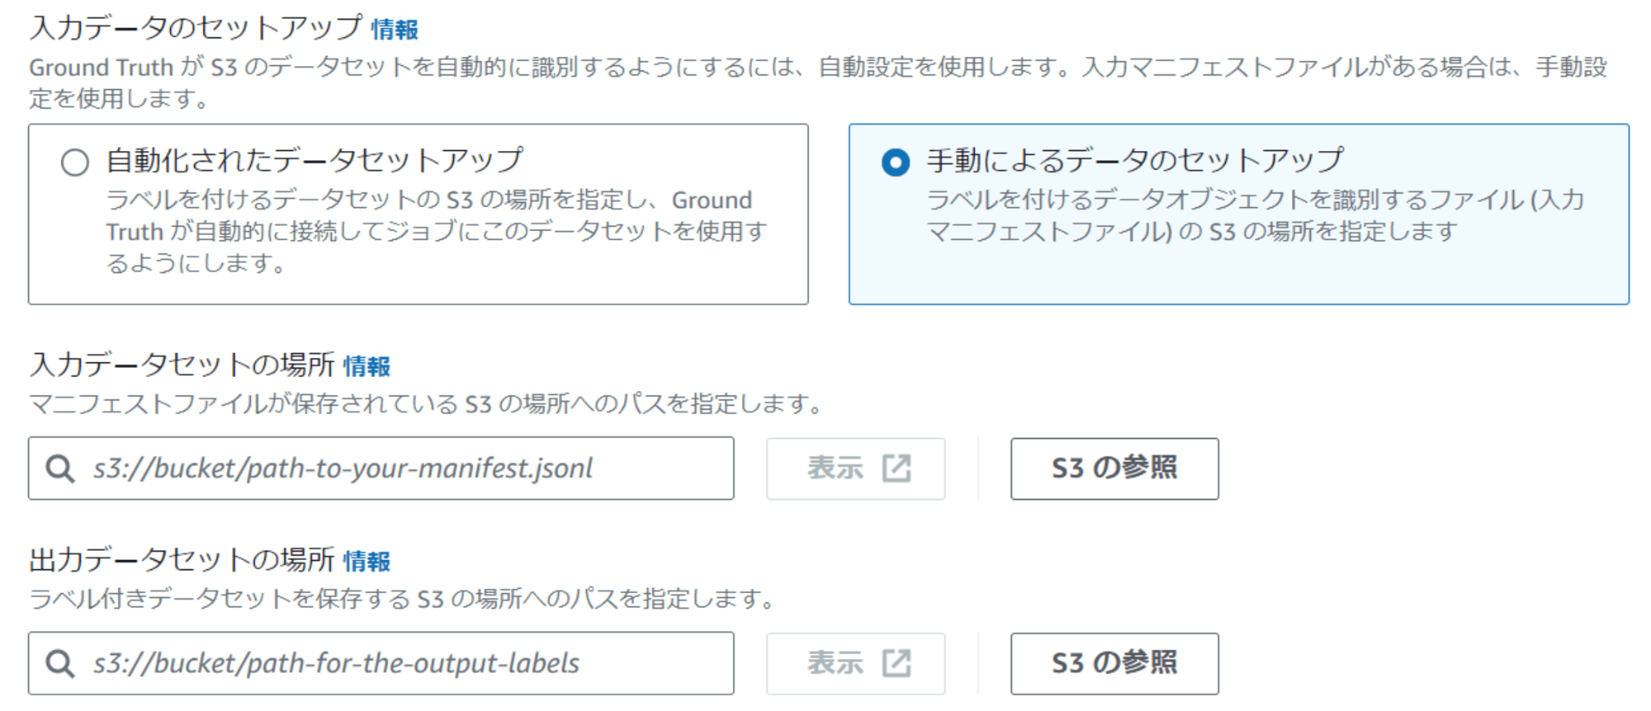Click the s3://bucket/path-to-your-manifest.jsonl input field
This screenshot has height=711, width=1651.
click(x=381, y=469)
